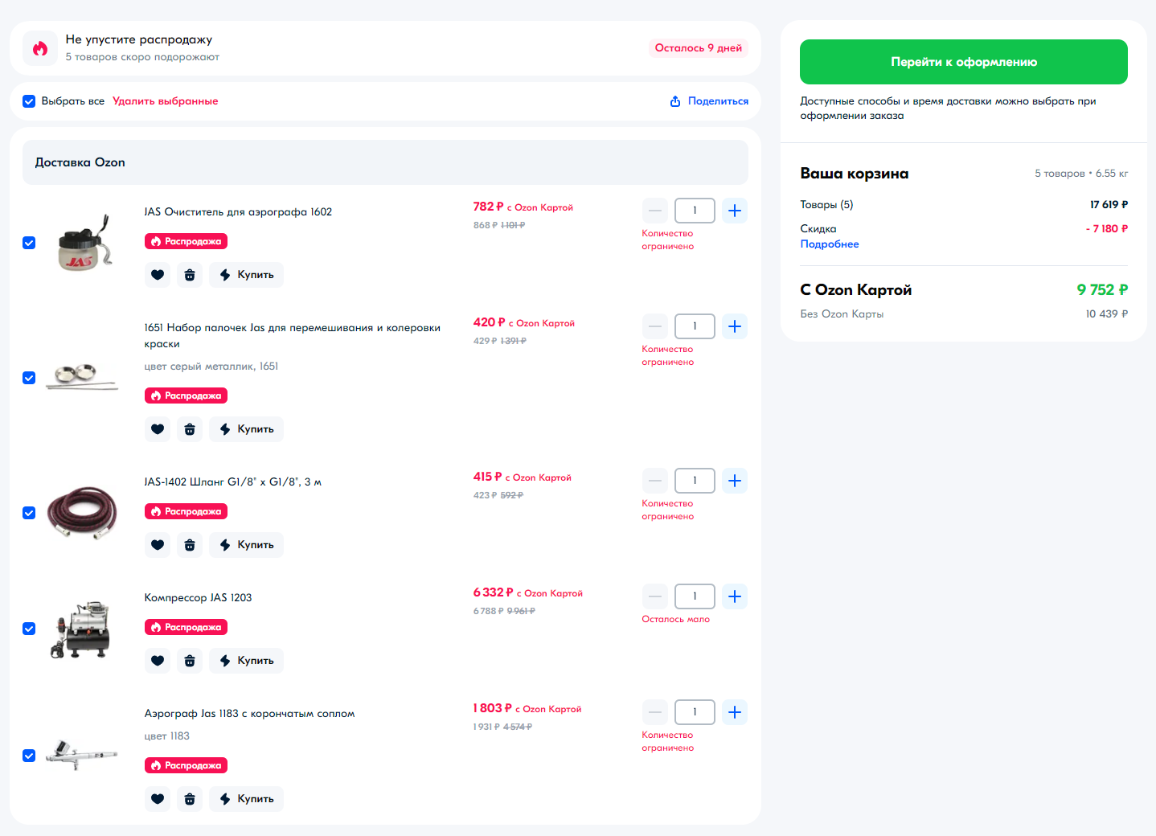Screen dimensions: 1156x836
Task: Click Купить for Компрессор JAS 1203
Action: (247, 661)
